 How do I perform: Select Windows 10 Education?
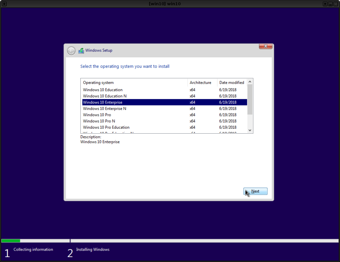point(165,90)
